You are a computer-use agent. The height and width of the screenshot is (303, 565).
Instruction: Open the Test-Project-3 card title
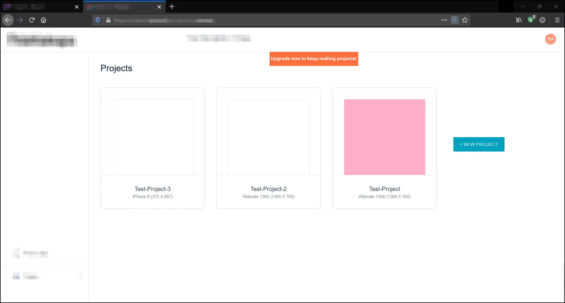click(152, 189)
